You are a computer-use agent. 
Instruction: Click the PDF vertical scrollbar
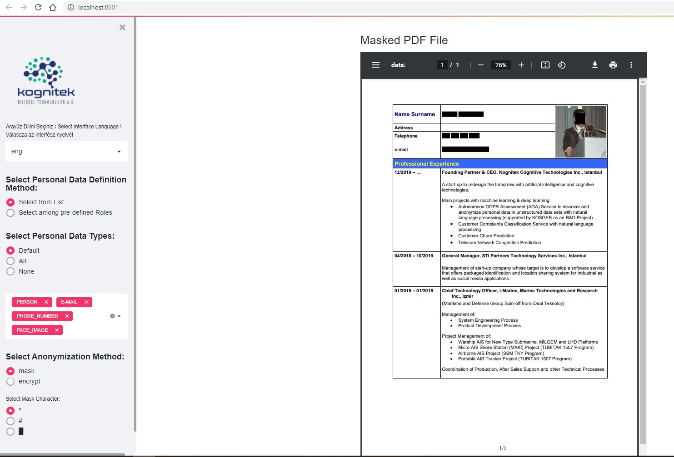643,265
